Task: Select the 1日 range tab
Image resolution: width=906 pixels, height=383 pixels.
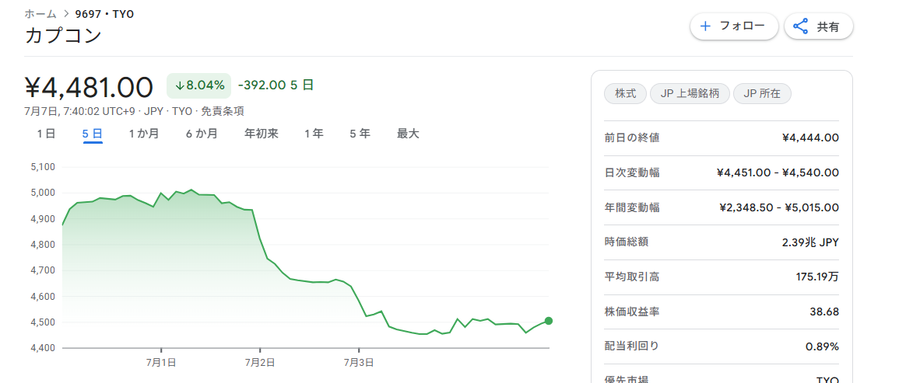Action: click(46, 134)
